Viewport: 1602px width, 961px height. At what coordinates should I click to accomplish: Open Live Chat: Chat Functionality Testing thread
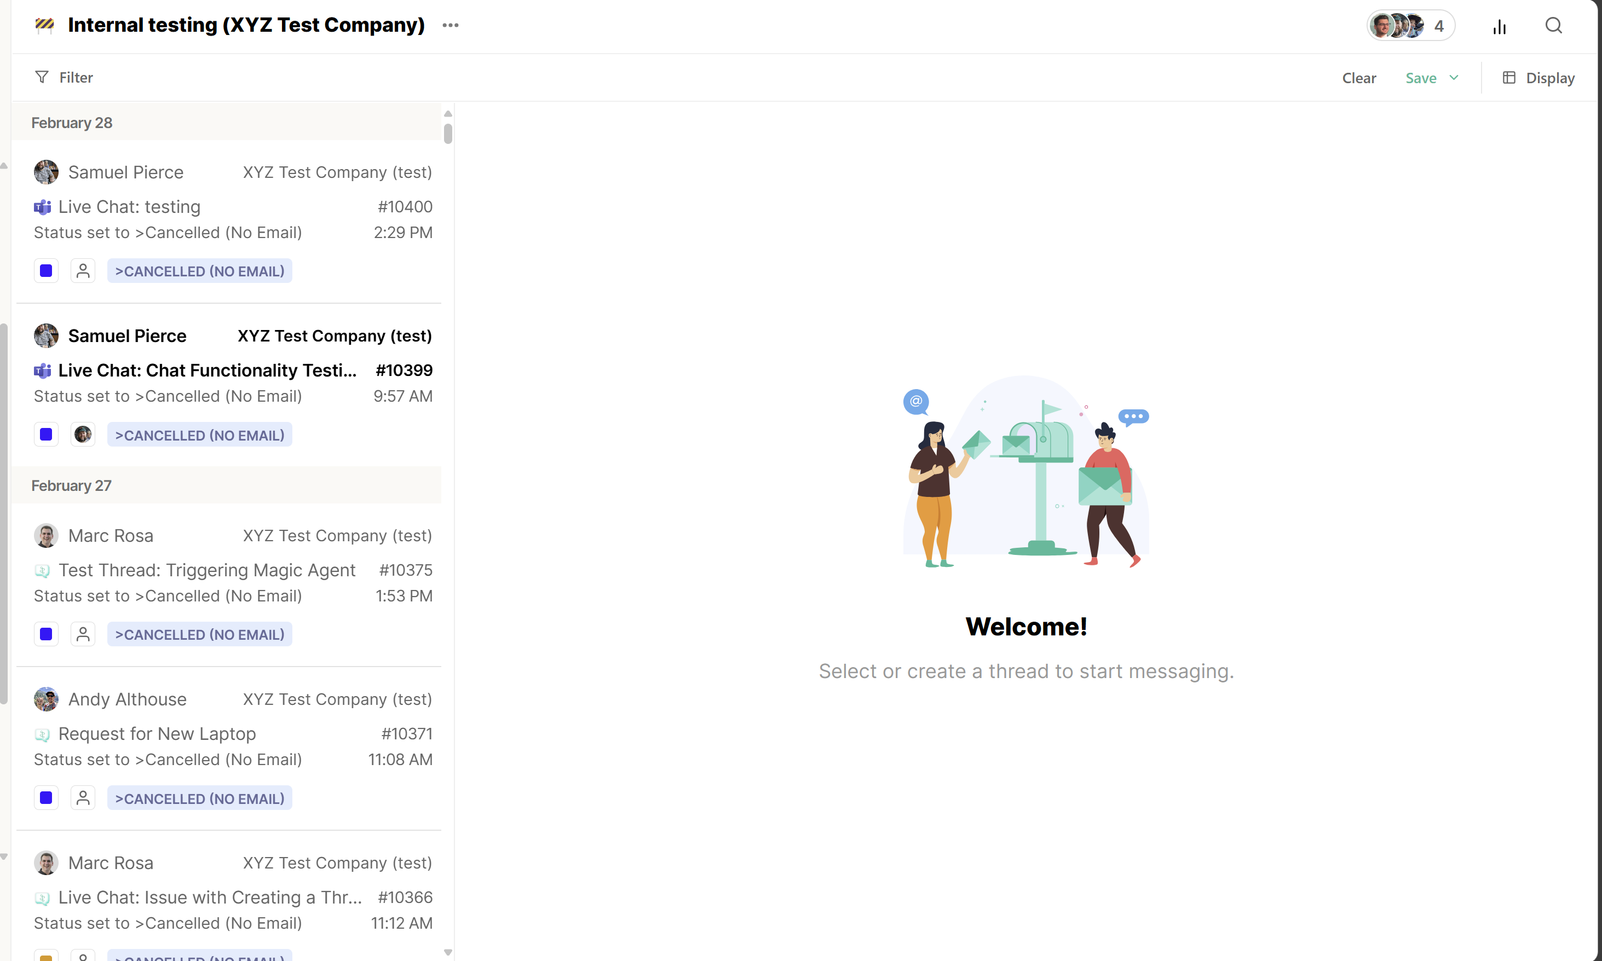(208, 370)
